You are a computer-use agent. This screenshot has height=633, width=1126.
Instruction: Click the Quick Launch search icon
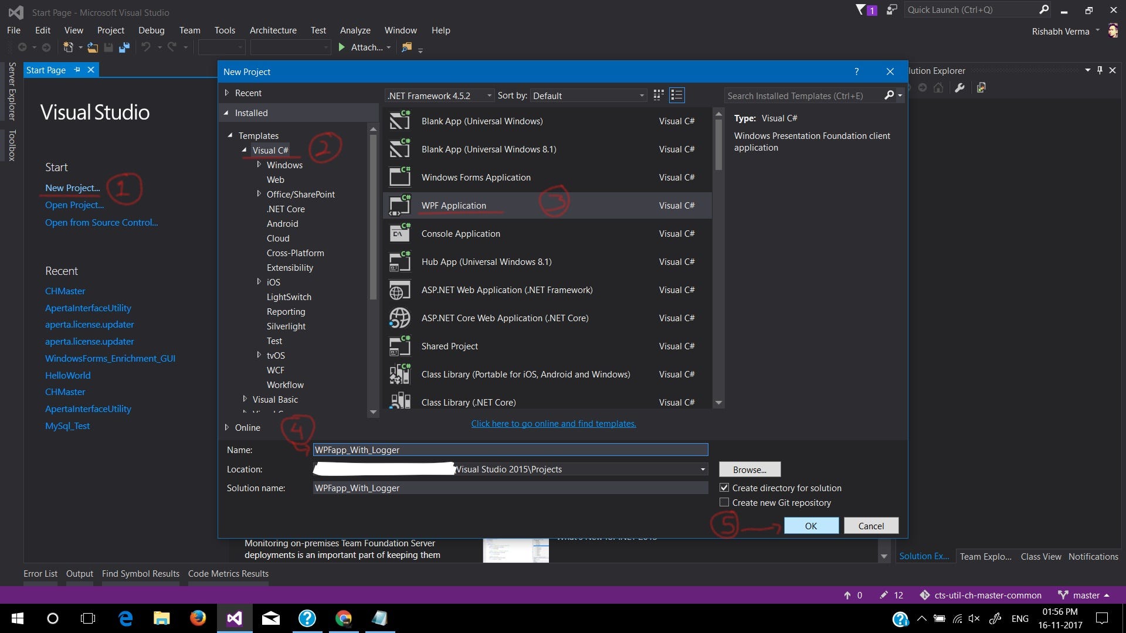click(1044, 9)
